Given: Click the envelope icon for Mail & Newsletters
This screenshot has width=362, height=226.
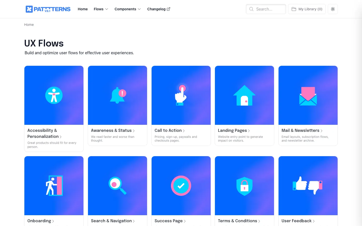Looking at the screenshot, I should tap(308, 96).
